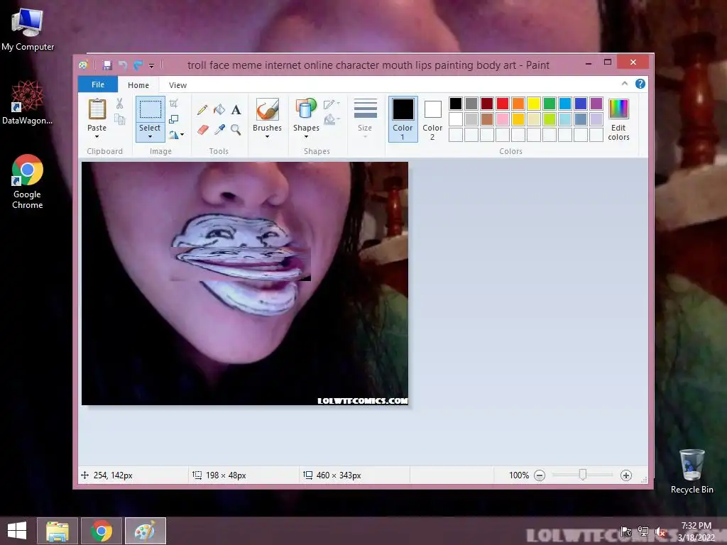Open Google Chrome desktop shortcut
The image size is (727, 545).
pyautogui.click(x=28, y=182)
